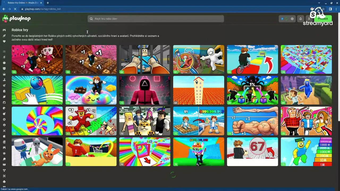Open the magnifying glass and white figure game
Viewport: 340px width, 191px height.
[199, 59]
